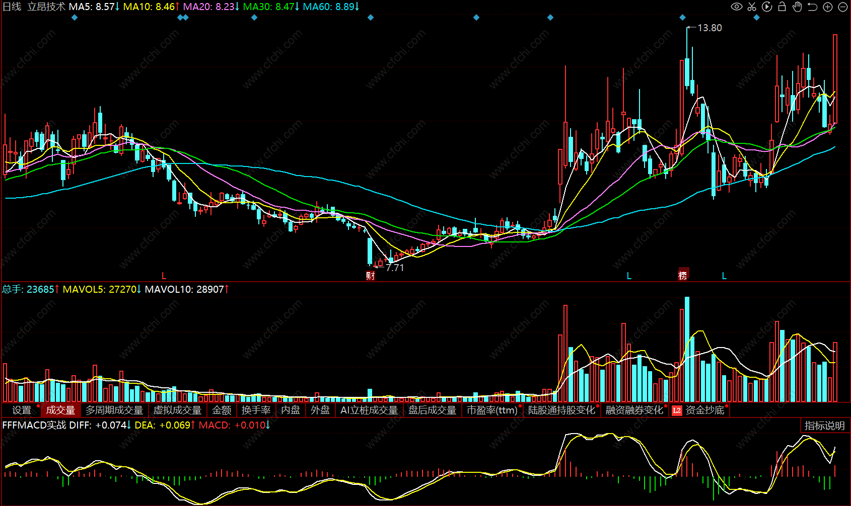Click the 日线 period label

tap(12, 7)
